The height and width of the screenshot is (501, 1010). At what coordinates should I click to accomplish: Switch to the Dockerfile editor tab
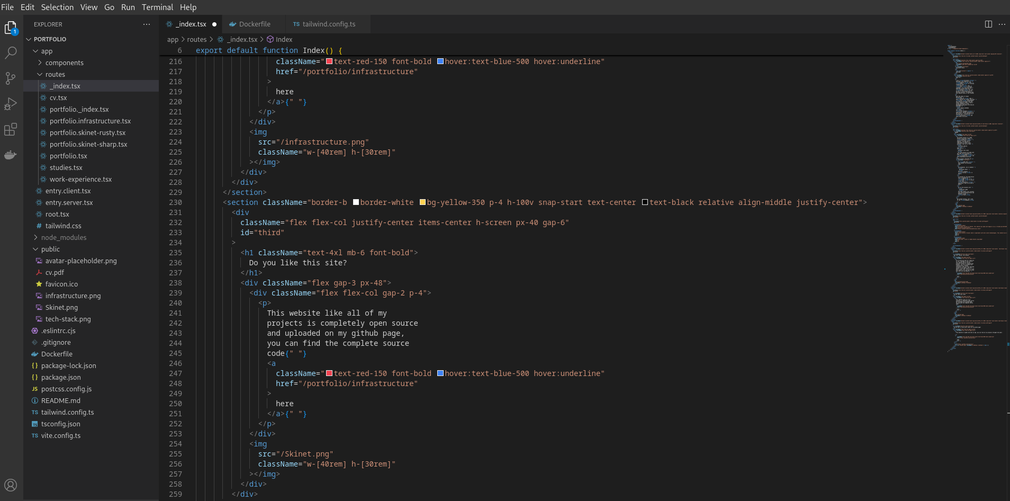click(x=254, y=24)
